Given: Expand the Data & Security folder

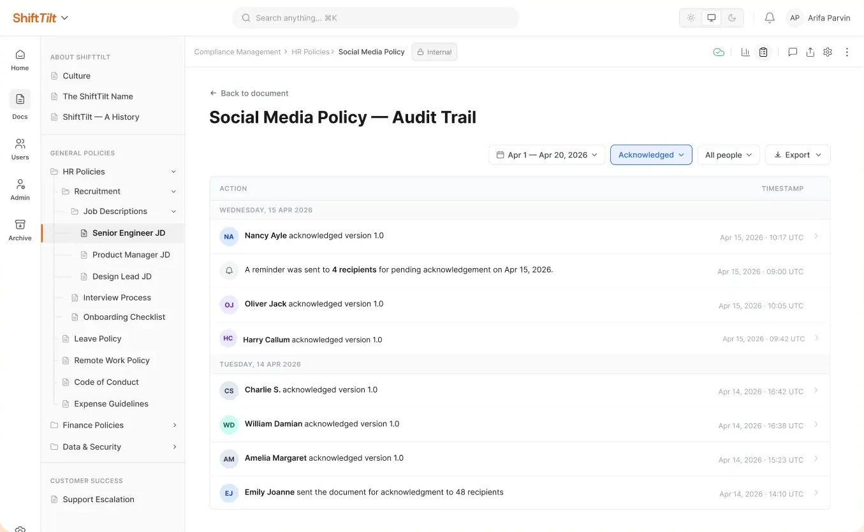Looking at the screenshot, I should (x=175, y=447).
